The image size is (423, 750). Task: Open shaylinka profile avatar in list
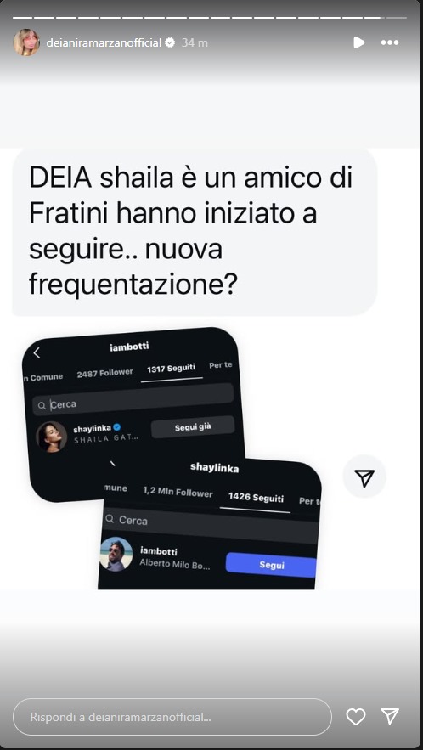pos(51,437)
